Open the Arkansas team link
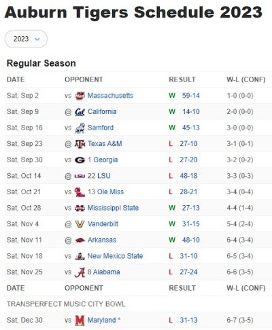This screenshot has height=330, width=272. click(x=102, y=240)
